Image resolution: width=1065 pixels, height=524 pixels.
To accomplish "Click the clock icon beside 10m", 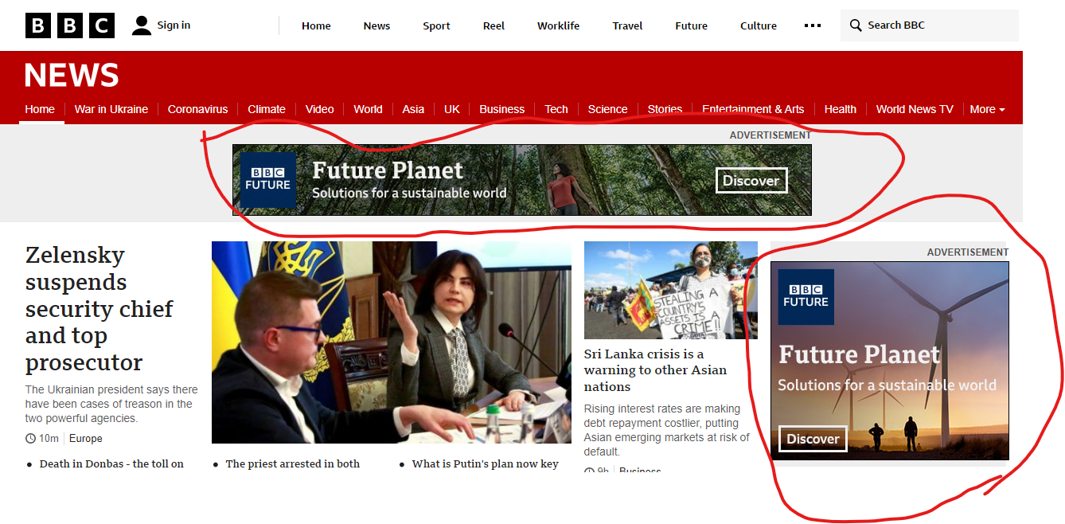I will 31,439.
